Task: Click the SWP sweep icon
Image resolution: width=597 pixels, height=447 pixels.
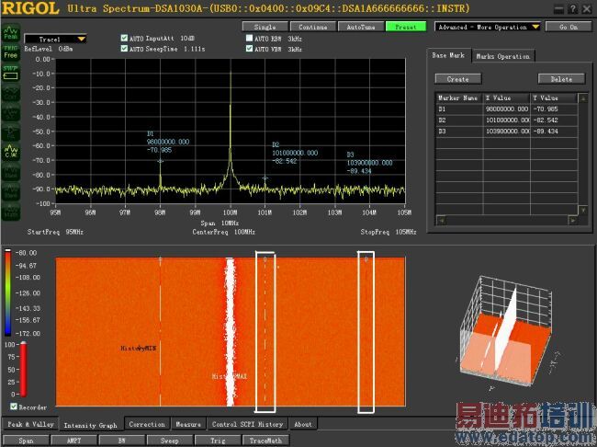Action: tap(12, 70)
